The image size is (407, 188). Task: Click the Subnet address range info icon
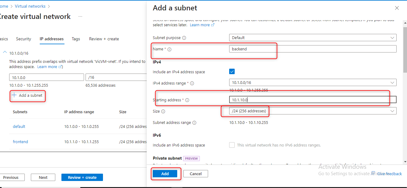click(x=194, y=123)
